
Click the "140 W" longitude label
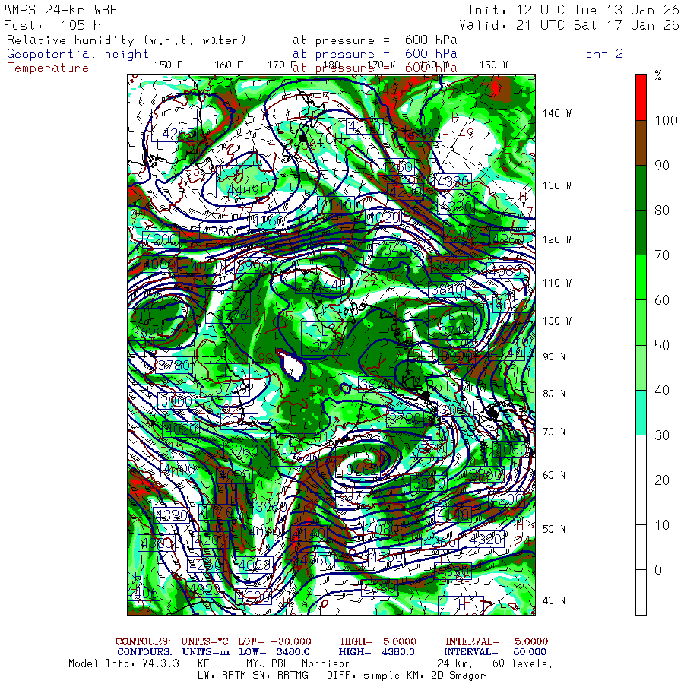pyautogui.click(x=556, y=113)
